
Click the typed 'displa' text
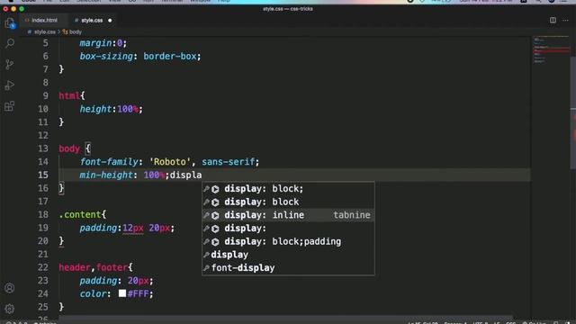pos(186,175)
